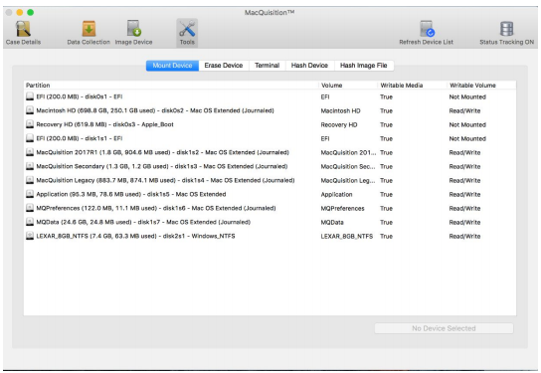The height and width of the screenshot is (373, 541).
Task: Select the EFI disk1s1 partition
Action: point(80,138)
